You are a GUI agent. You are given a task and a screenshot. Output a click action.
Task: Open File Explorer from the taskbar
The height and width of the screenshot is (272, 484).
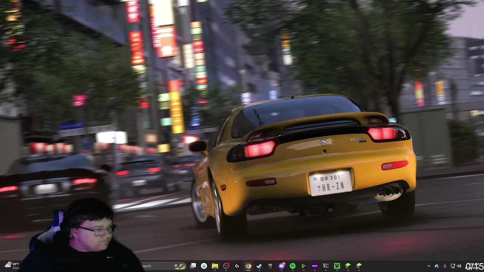click(215, 266)
